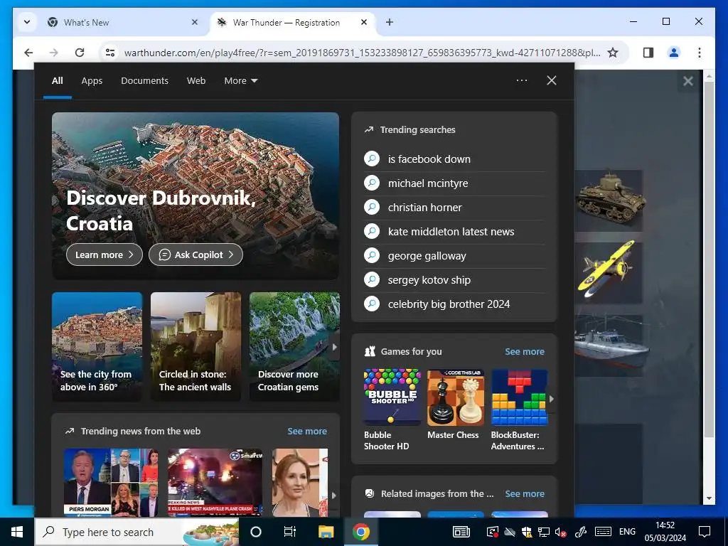This screenshot has height=546, width=728.
Task: Open Circled in stone ancient walls card
Action: [x=196, y=346]
